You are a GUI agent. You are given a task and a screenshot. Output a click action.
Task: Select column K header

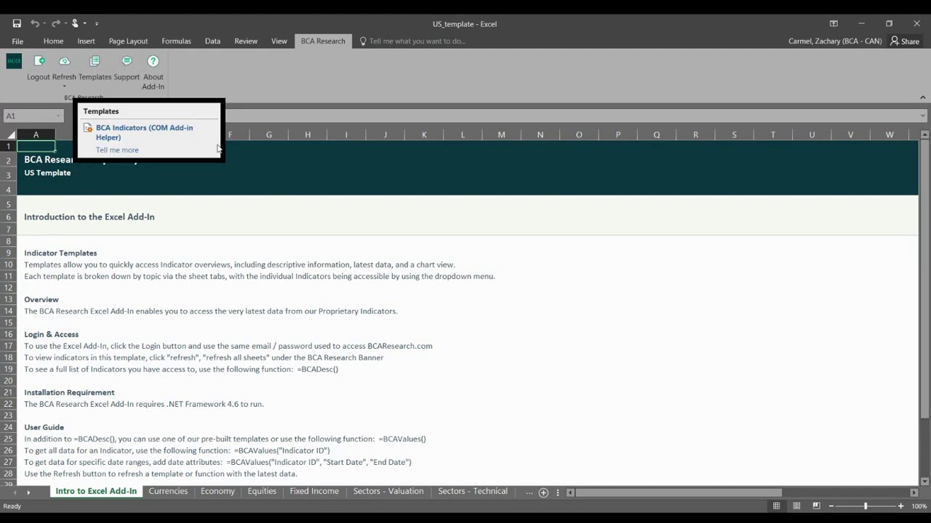tap(424, 135)
